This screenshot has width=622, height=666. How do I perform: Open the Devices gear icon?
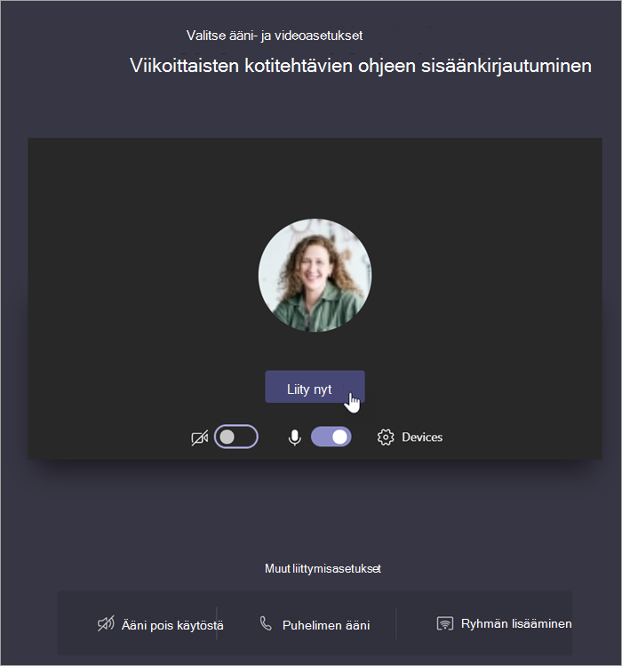click(386, 437)
